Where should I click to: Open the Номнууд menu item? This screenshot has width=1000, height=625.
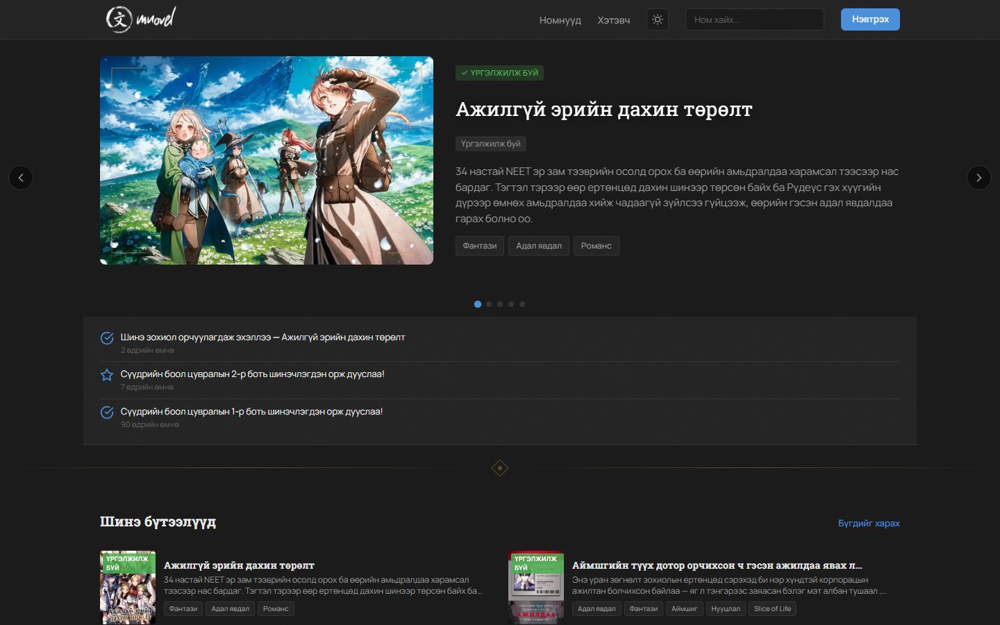point(560,20)
